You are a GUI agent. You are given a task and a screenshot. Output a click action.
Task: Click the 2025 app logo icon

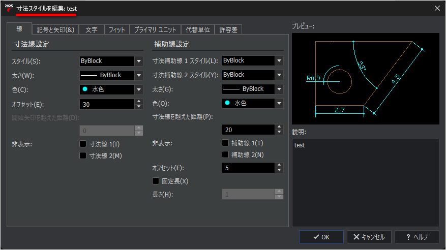(9, 8)
